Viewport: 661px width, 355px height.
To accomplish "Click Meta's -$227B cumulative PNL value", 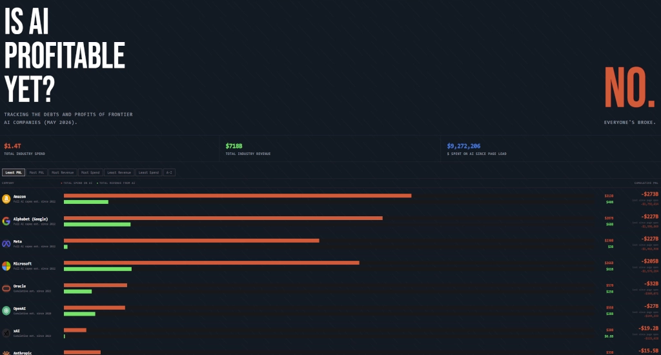I will coord(649,239).
